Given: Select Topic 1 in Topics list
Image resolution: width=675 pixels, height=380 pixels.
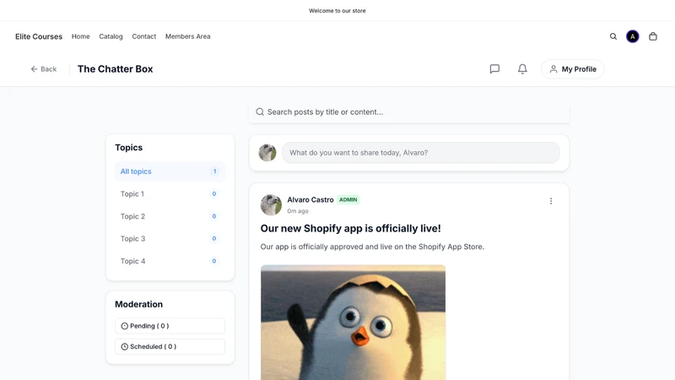Looking at the screenshot, I should 170,194.
